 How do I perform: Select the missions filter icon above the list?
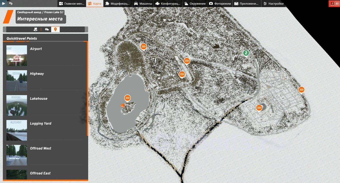(35, 29)
